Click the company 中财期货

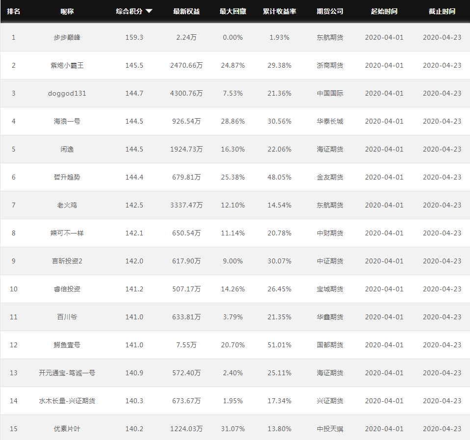pos(330,233)
